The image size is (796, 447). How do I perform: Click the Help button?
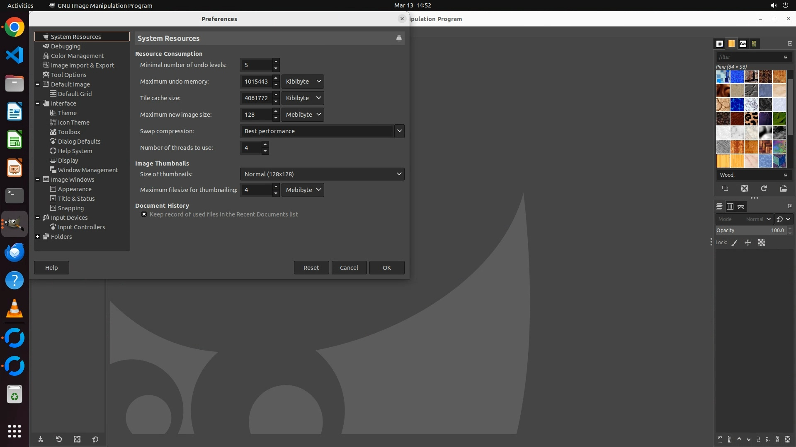[x=51, y=268]
